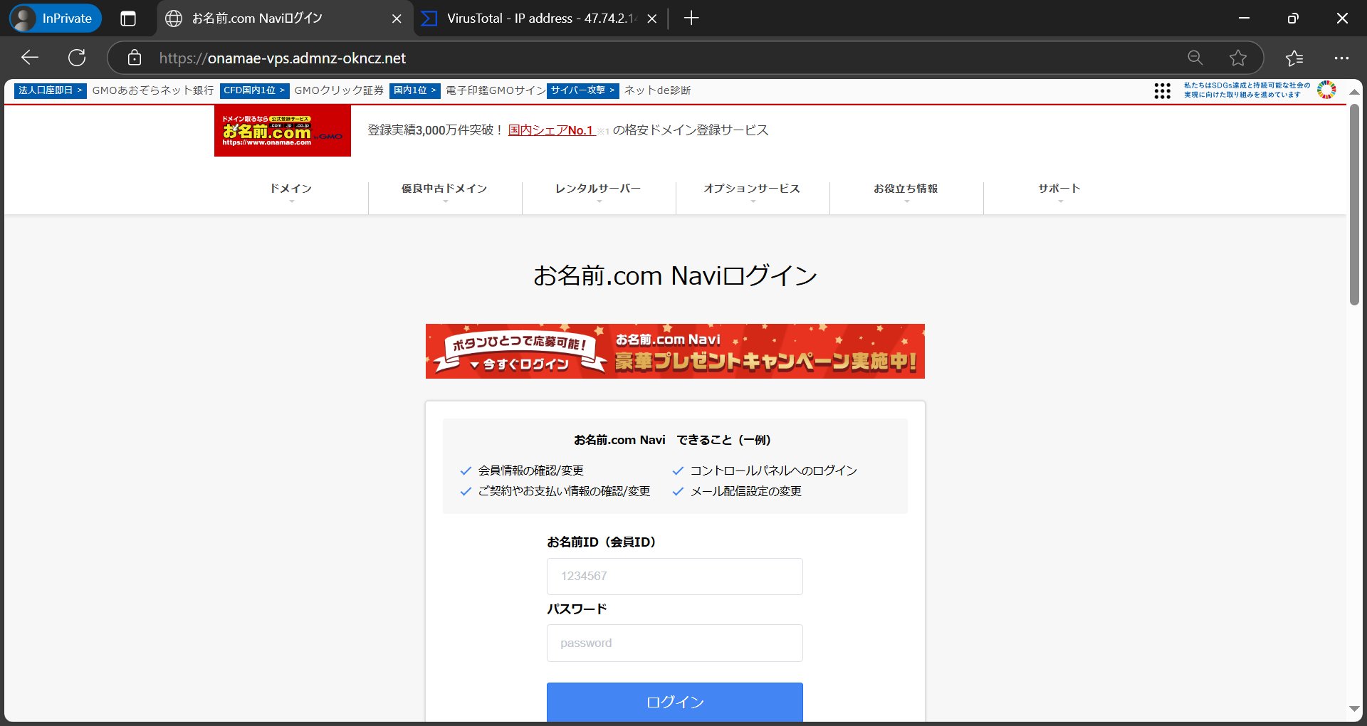The image size is (1367, 726).
Task: Open GMOクリック証券 link
Action: [339, 90]
